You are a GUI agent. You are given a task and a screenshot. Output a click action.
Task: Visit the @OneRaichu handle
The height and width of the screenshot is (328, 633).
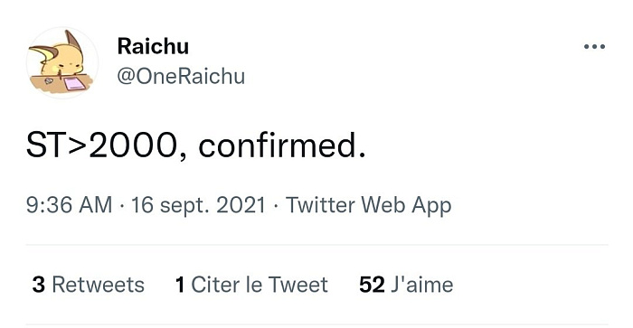[181, 76]
